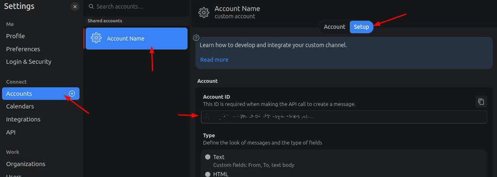Open the API section
The height and width of the screenshot is (177, 497).
tap(11, 132)
